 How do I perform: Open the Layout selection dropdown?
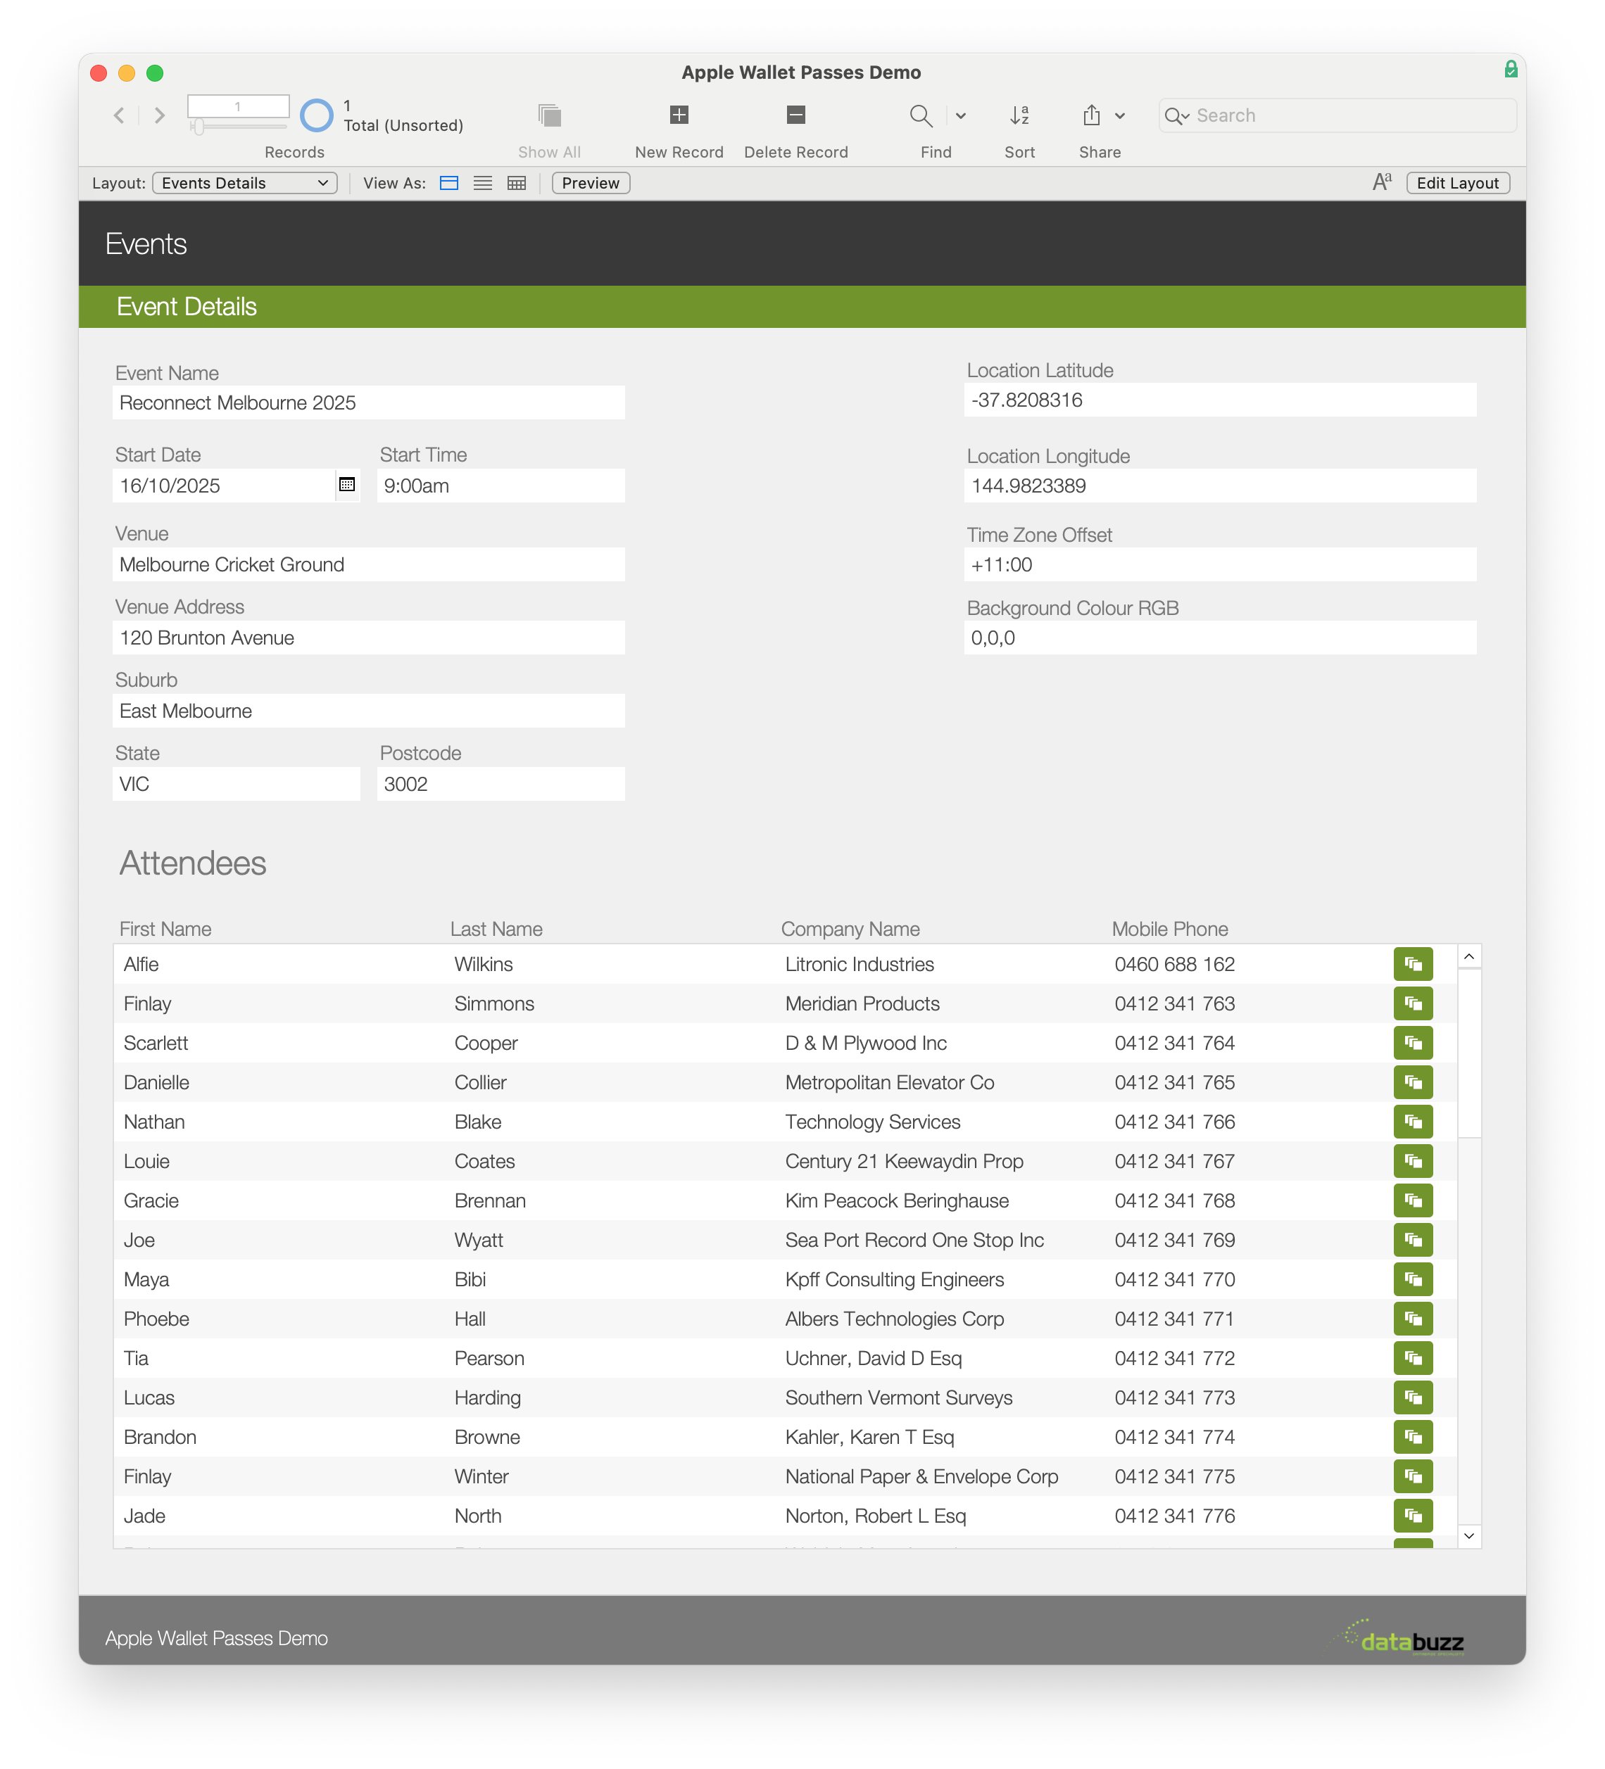point(244,182)
